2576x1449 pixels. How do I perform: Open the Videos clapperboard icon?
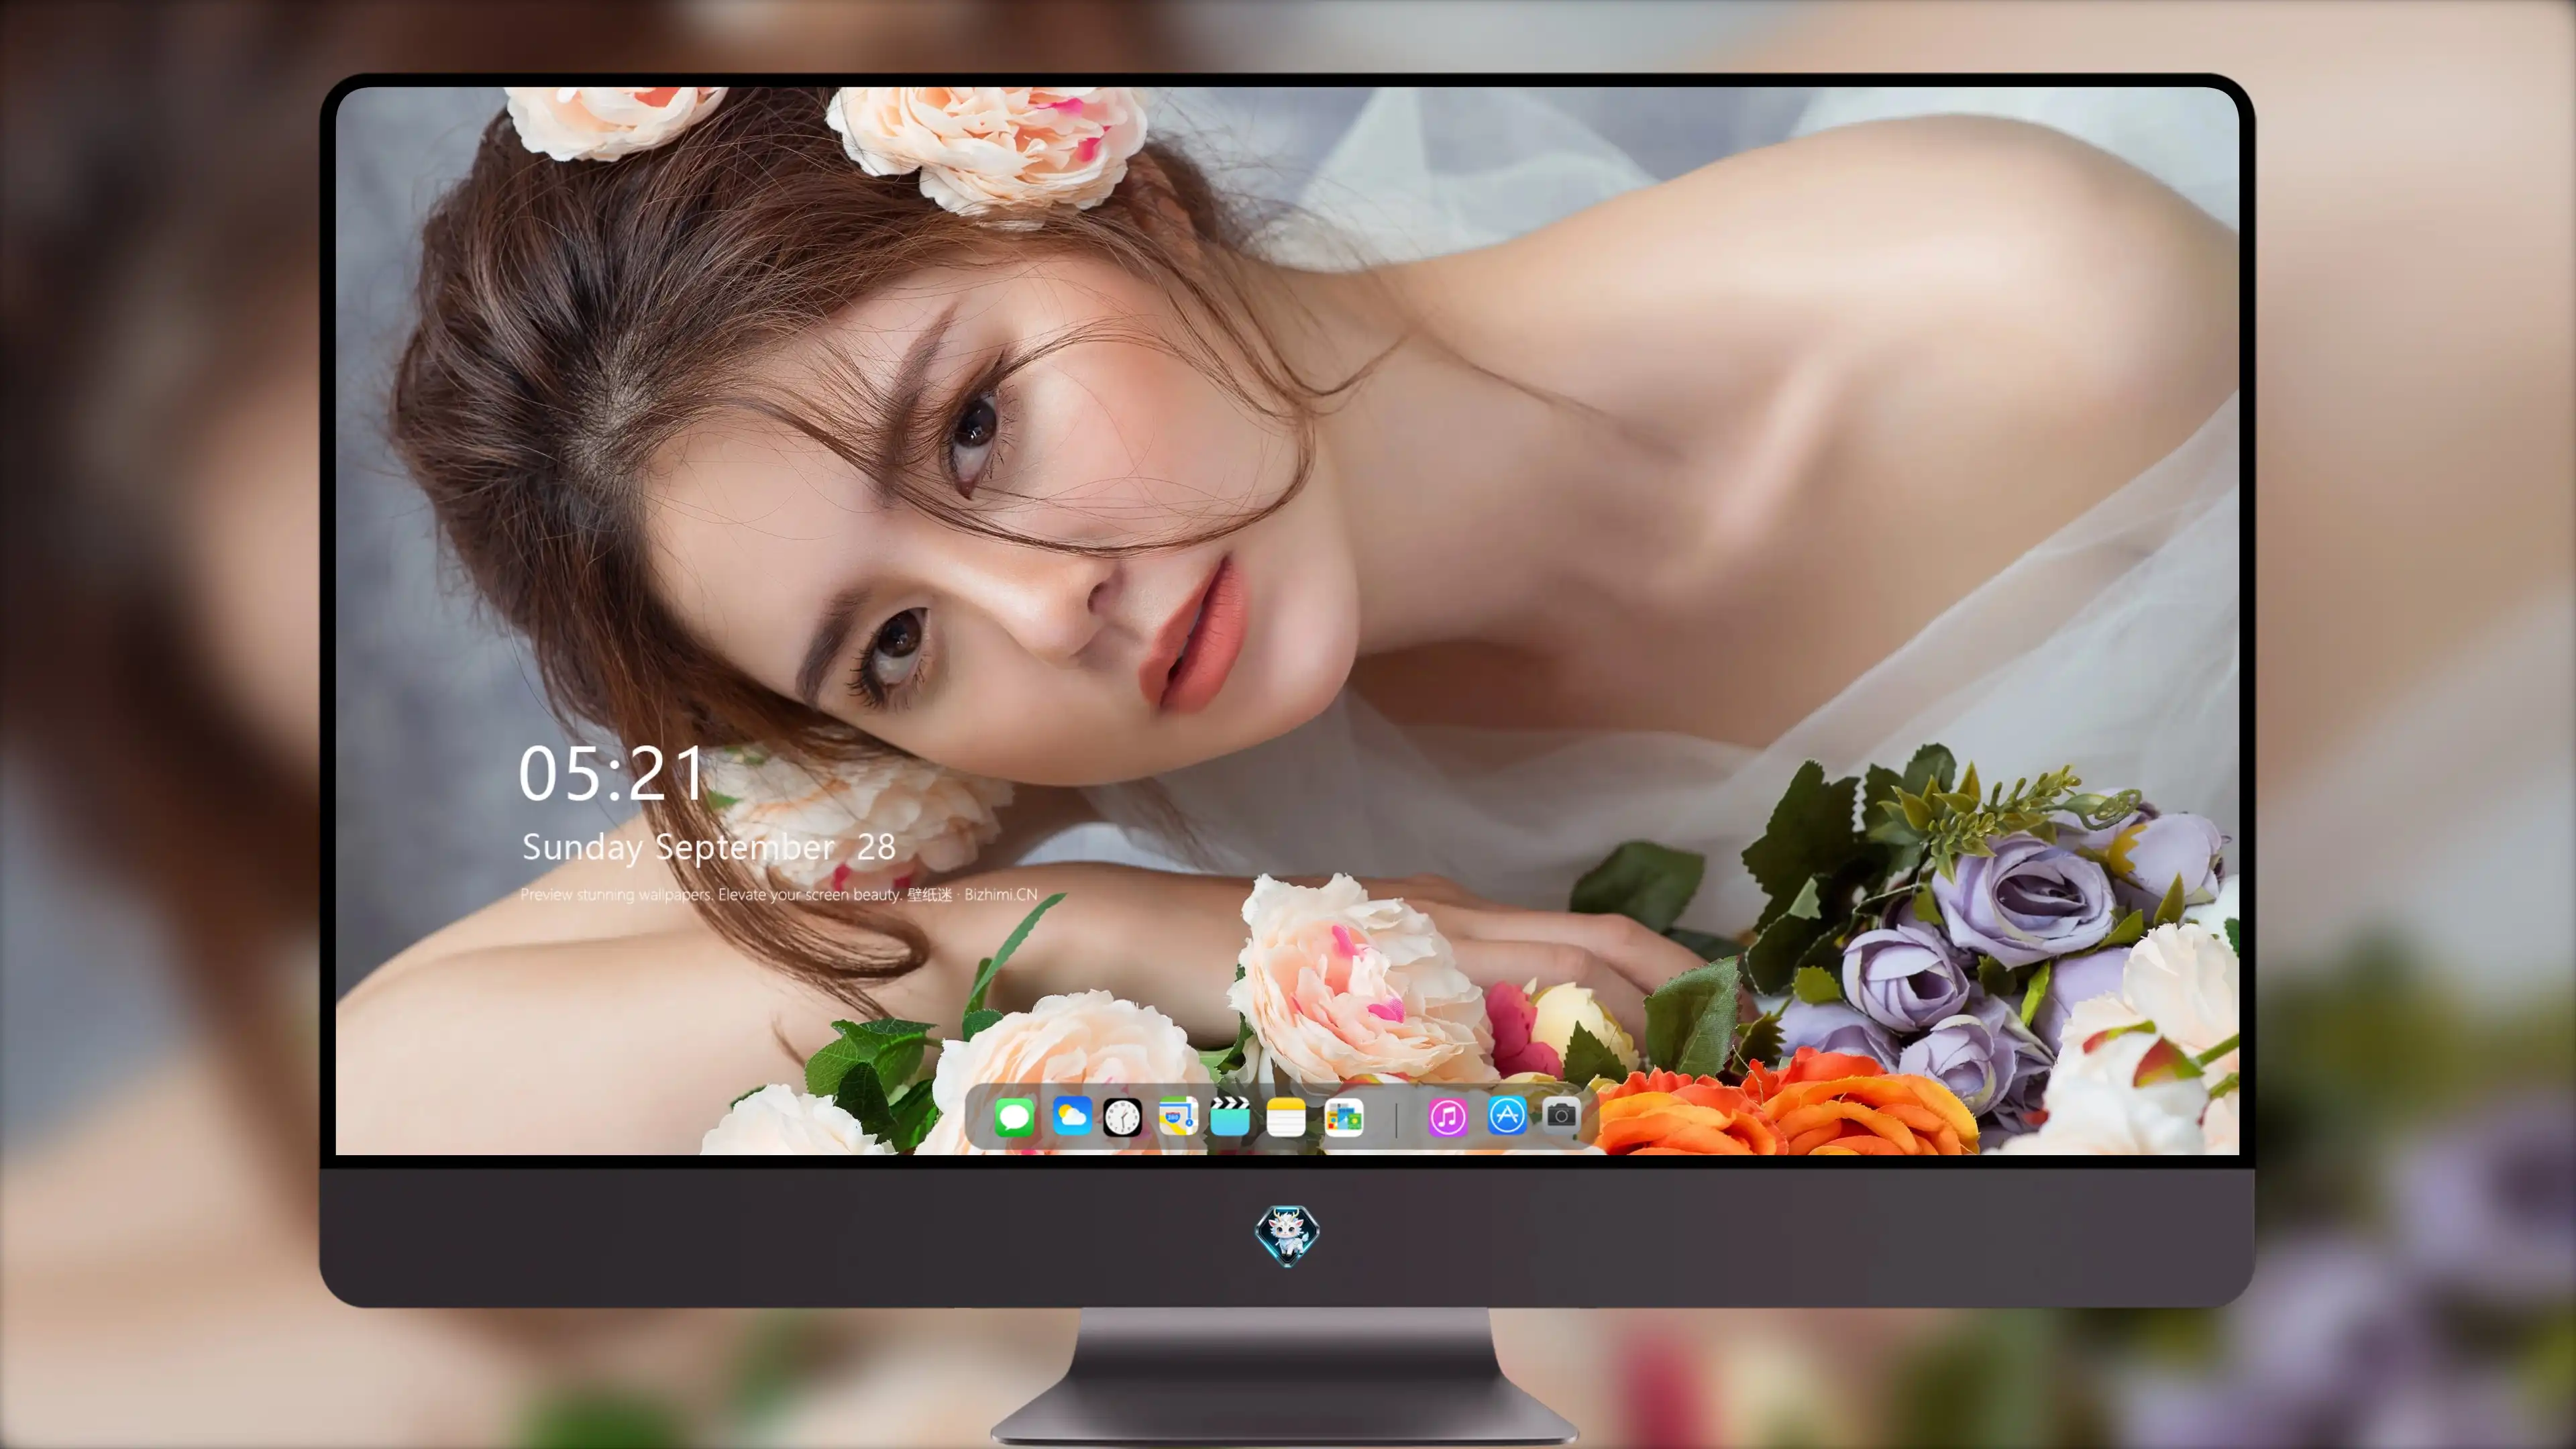coord(1230,1117)
